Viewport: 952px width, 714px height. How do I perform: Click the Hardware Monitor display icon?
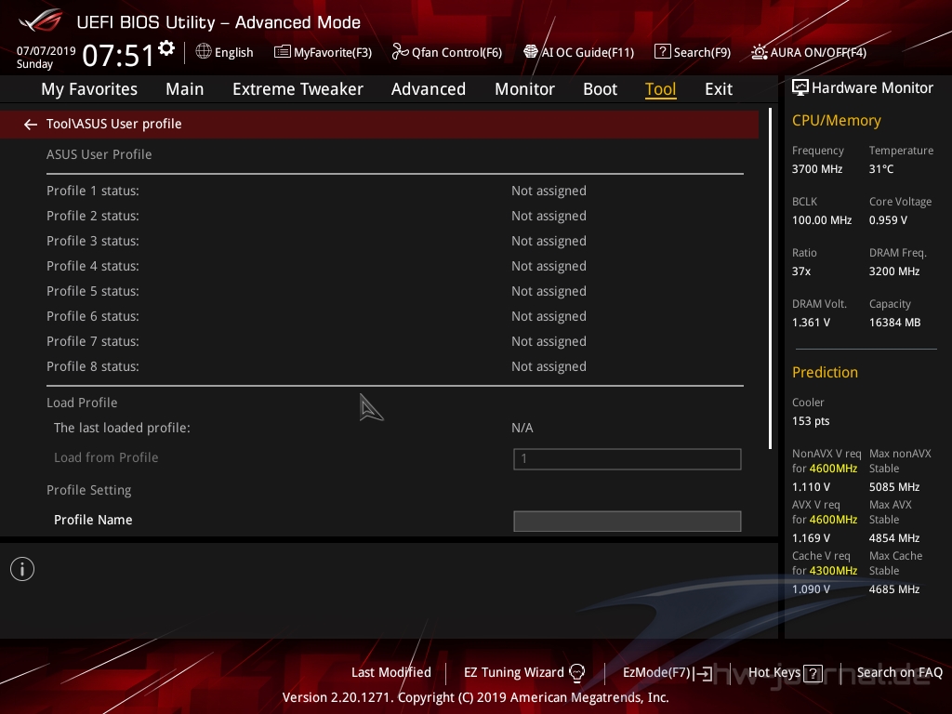[x=800, y=88]
